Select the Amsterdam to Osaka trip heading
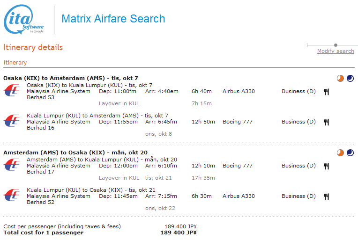Viewport: 358px width, 240px height. 75,153
